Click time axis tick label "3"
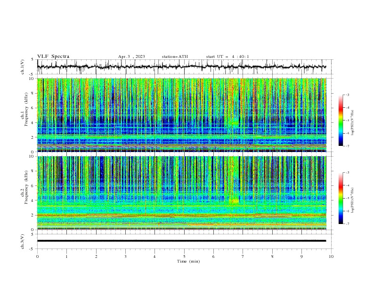Viewport: 373px width, 288px height. [125, 256]
